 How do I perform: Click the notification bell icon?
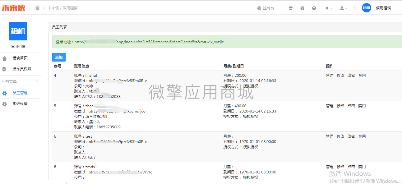click(326, 8)
